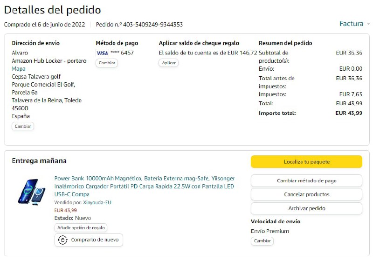Viewport: 373px width, 260px height.
Task: Click Cambiar under shipping address
Action: click(23, 126)
